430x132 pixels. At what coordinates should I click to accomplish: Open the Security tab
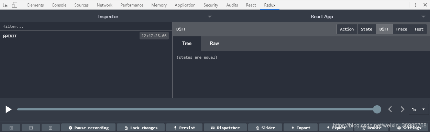coord(211,5)
